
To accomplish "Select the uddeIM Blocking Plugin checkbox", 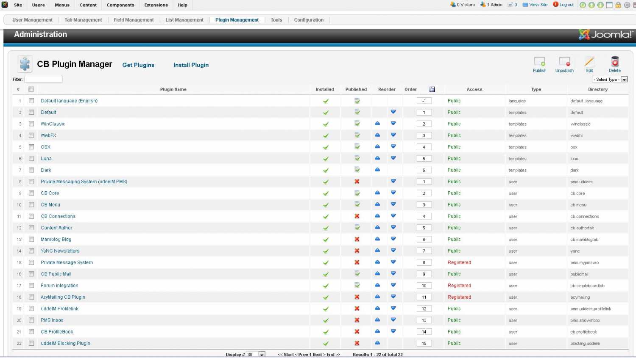I will [x=31, y=343].
